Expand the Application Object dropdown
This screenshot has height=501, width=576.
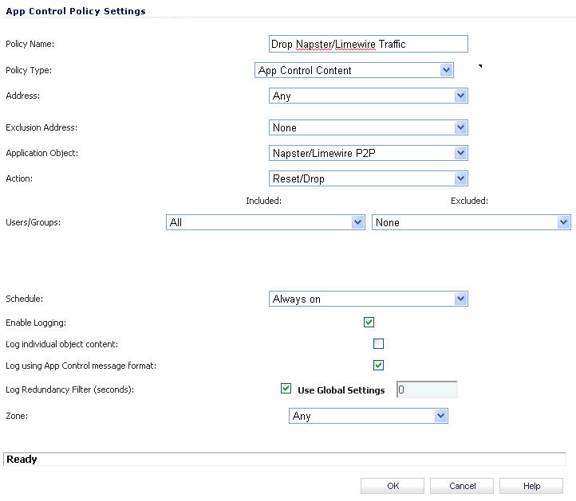pyautogui.click(x=368, y=153)
